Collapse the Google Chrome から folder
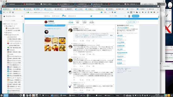 click(5, 35)
